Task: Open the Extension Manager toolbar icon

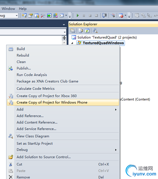Action: [55, 15]
